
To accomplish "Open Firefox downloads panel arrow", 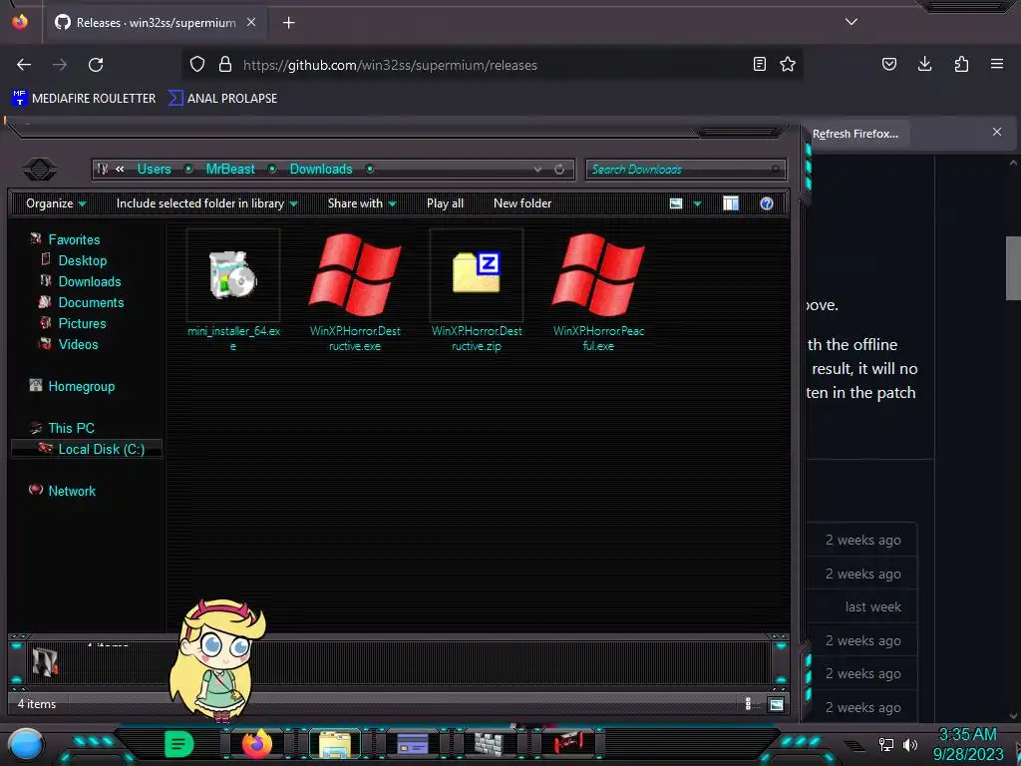I will [924, 65].
